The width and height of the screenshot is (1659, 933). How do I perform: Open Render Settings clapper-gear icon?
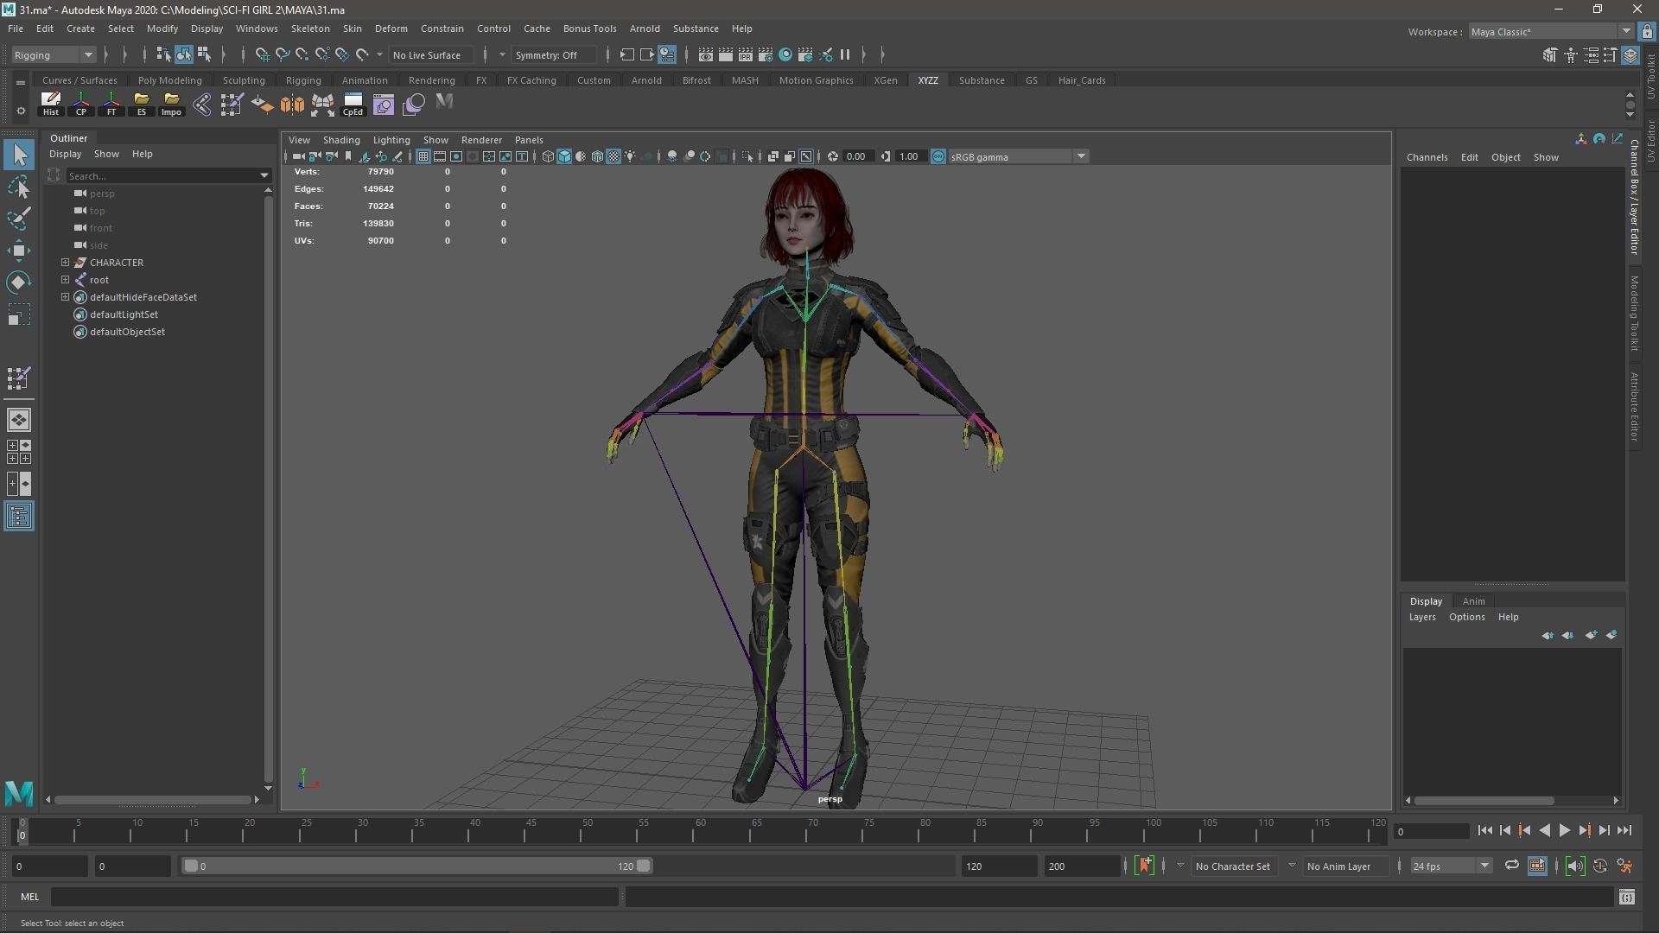(x=766, y=54)
